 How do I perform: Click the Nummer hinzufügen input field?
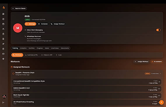pos(34,39)
